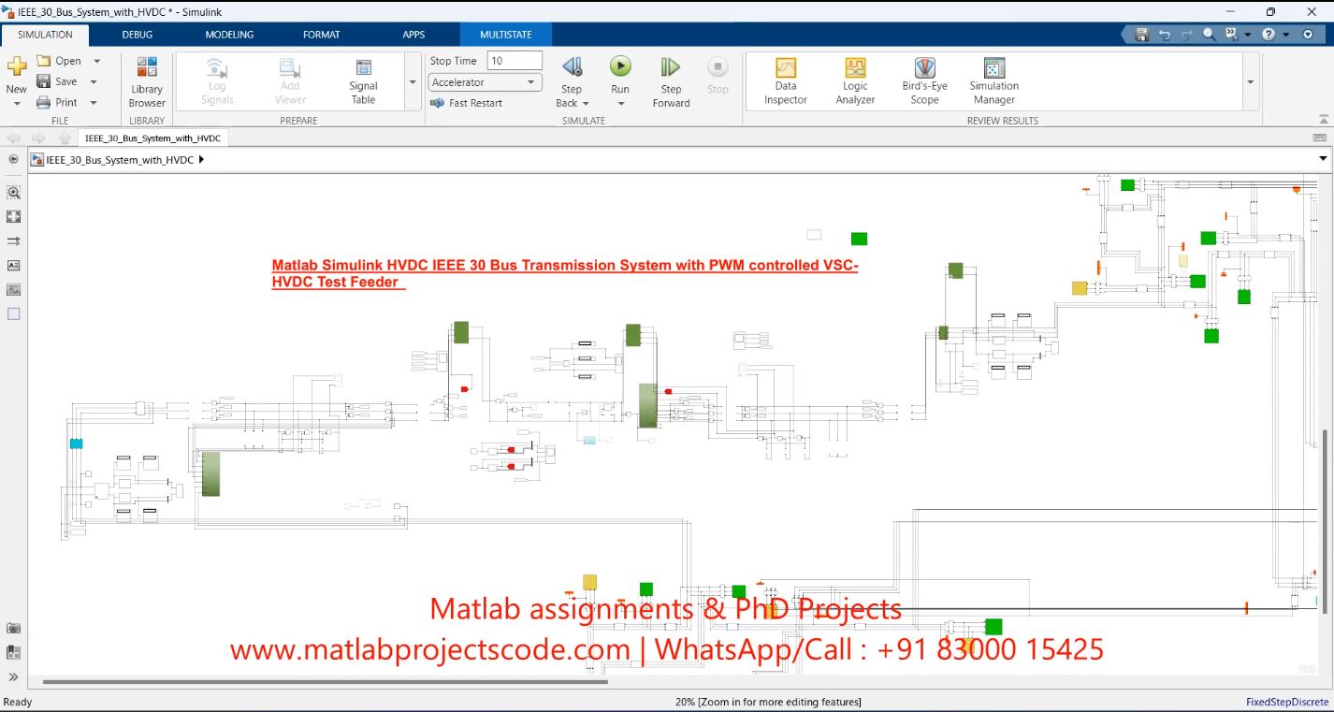Open the Step Back dropdown arrow
Viewport: 1334px width, 712px height.
tap(586, 103)
